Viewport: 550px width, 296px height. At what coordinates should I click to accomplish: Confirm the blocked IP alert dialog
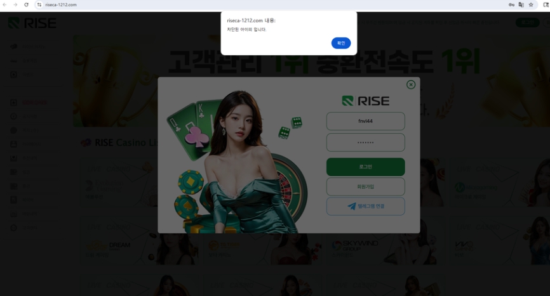(341, 43)
